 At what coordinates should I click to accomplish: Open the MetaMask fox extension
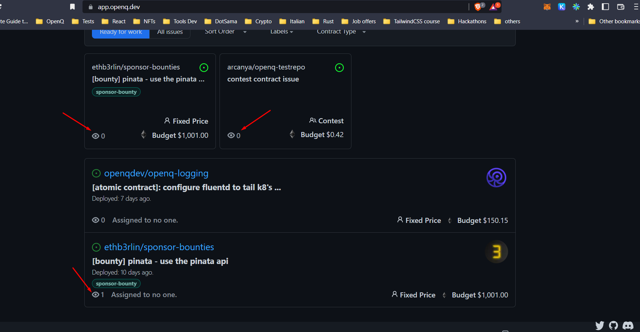(x=547, y=7)
